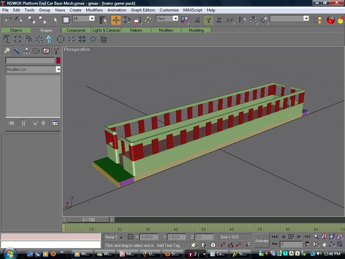Restrict transform to X axis
This screenshot has width=345, height=259.
[197, 20]
